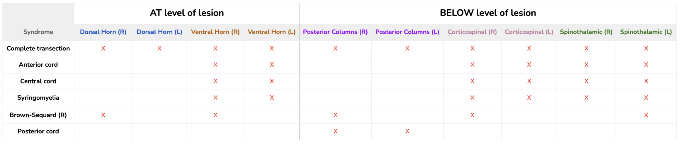Click the Spinothalamic (R) column header
This screenshot has height=144, width=680.
[586, 32]
